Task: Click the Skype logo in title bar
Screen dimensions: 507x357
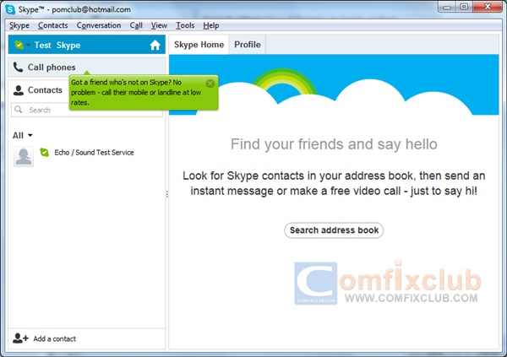Action: coord(10,9)
